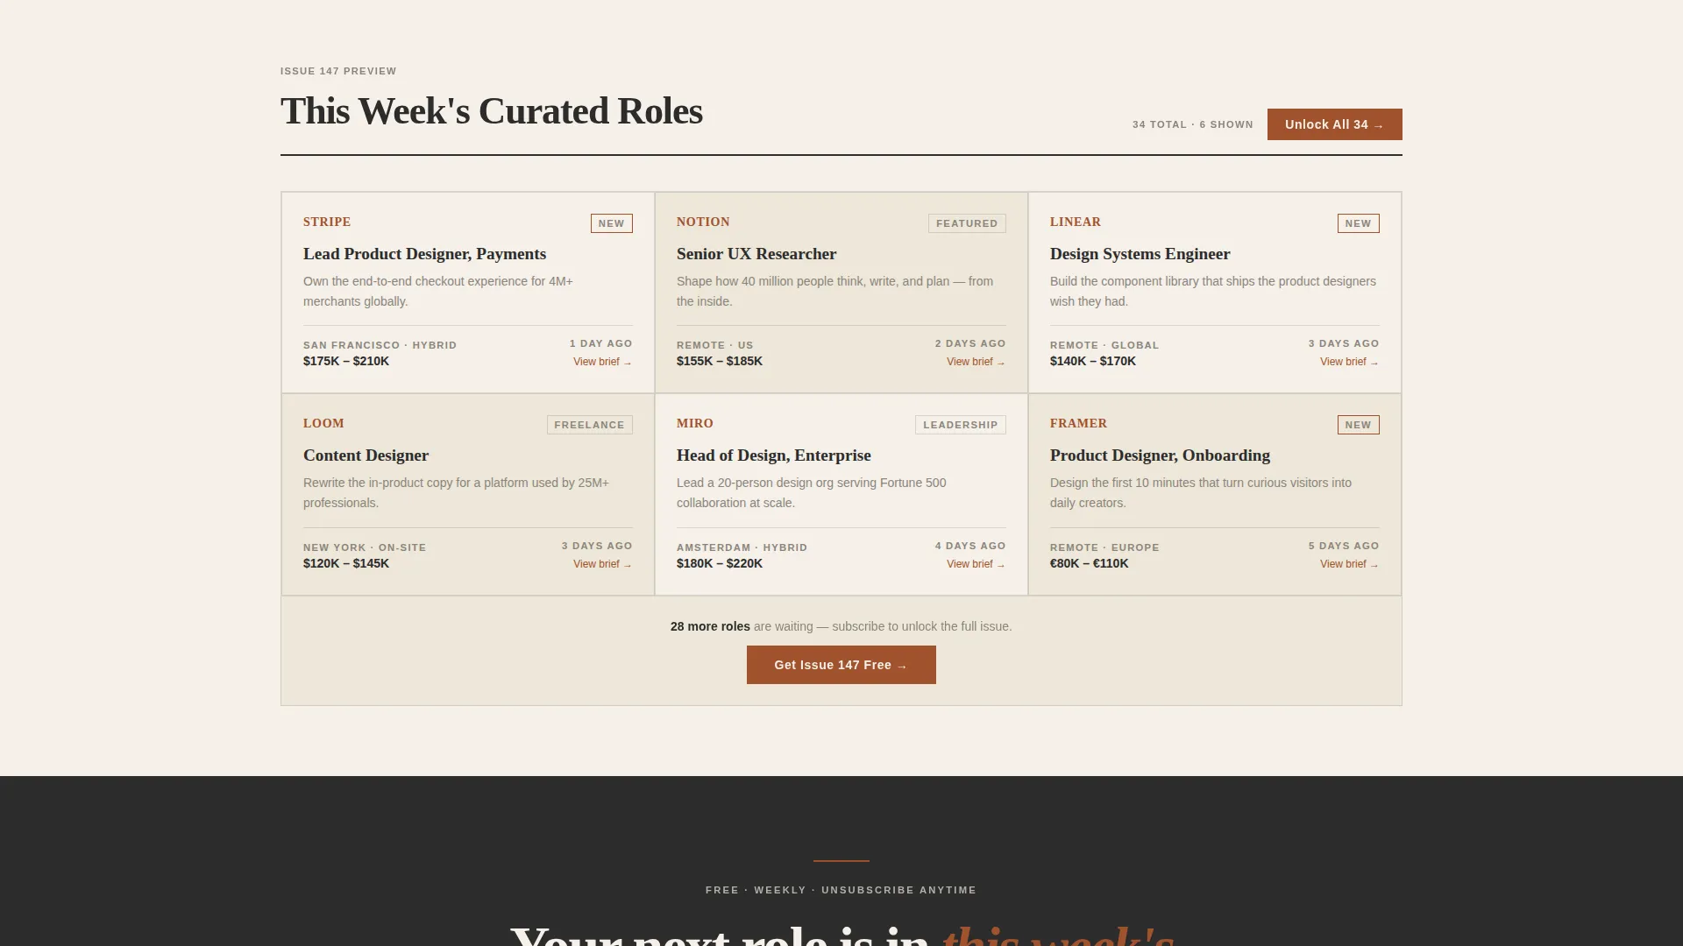1683x946 pixels.
Task: Select the Design Systems Engineer title
Action: (x=1140, y=254)
